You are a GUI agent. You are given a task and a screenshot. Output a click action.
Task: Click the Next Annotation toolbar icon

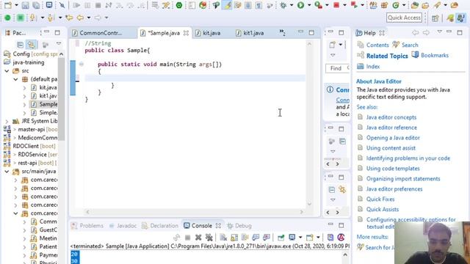point(32,18)
